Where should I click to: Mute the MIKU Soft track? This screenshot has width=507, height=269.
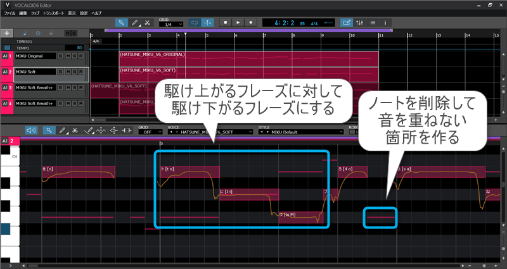(68, 72)
